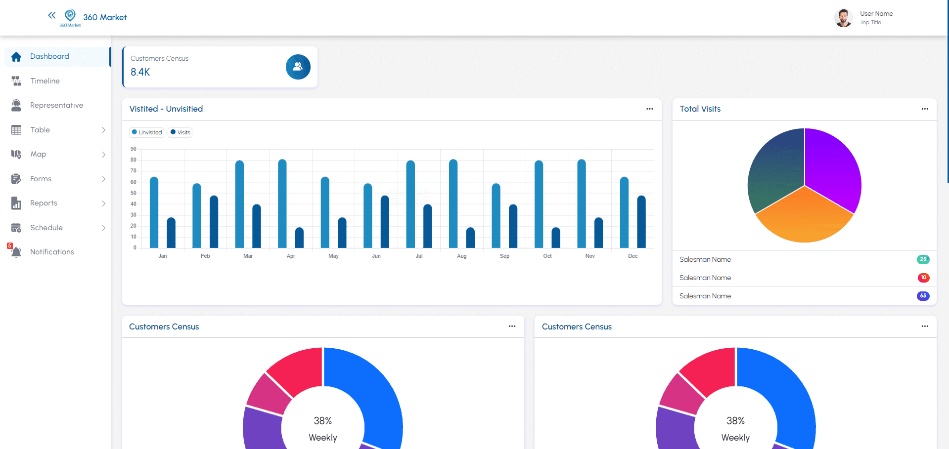The image size is (949, 449).
Task: Expand the Table submenu chevron
Action: (103, 130)
